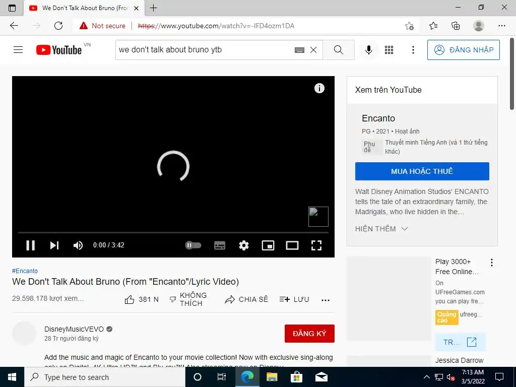Screen dimensions: 516x387
Task: Click the browser address bar URL
Action: coord(216,26)
